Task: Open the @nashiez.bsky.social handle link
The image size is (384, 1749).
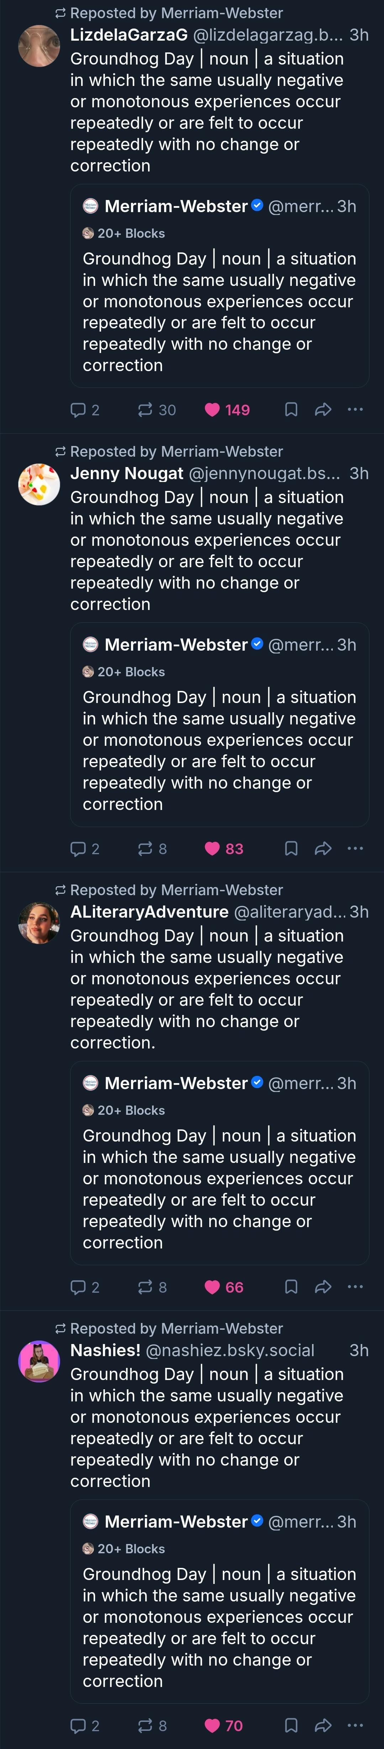Action: (230, 1350)
